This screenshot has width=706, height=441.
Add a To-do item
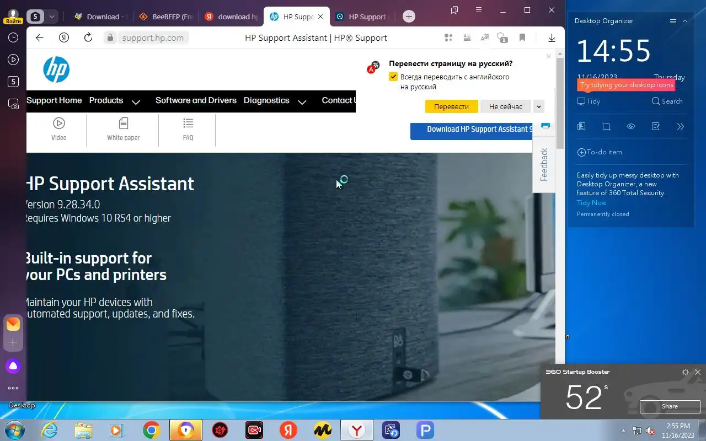(600, 152)
